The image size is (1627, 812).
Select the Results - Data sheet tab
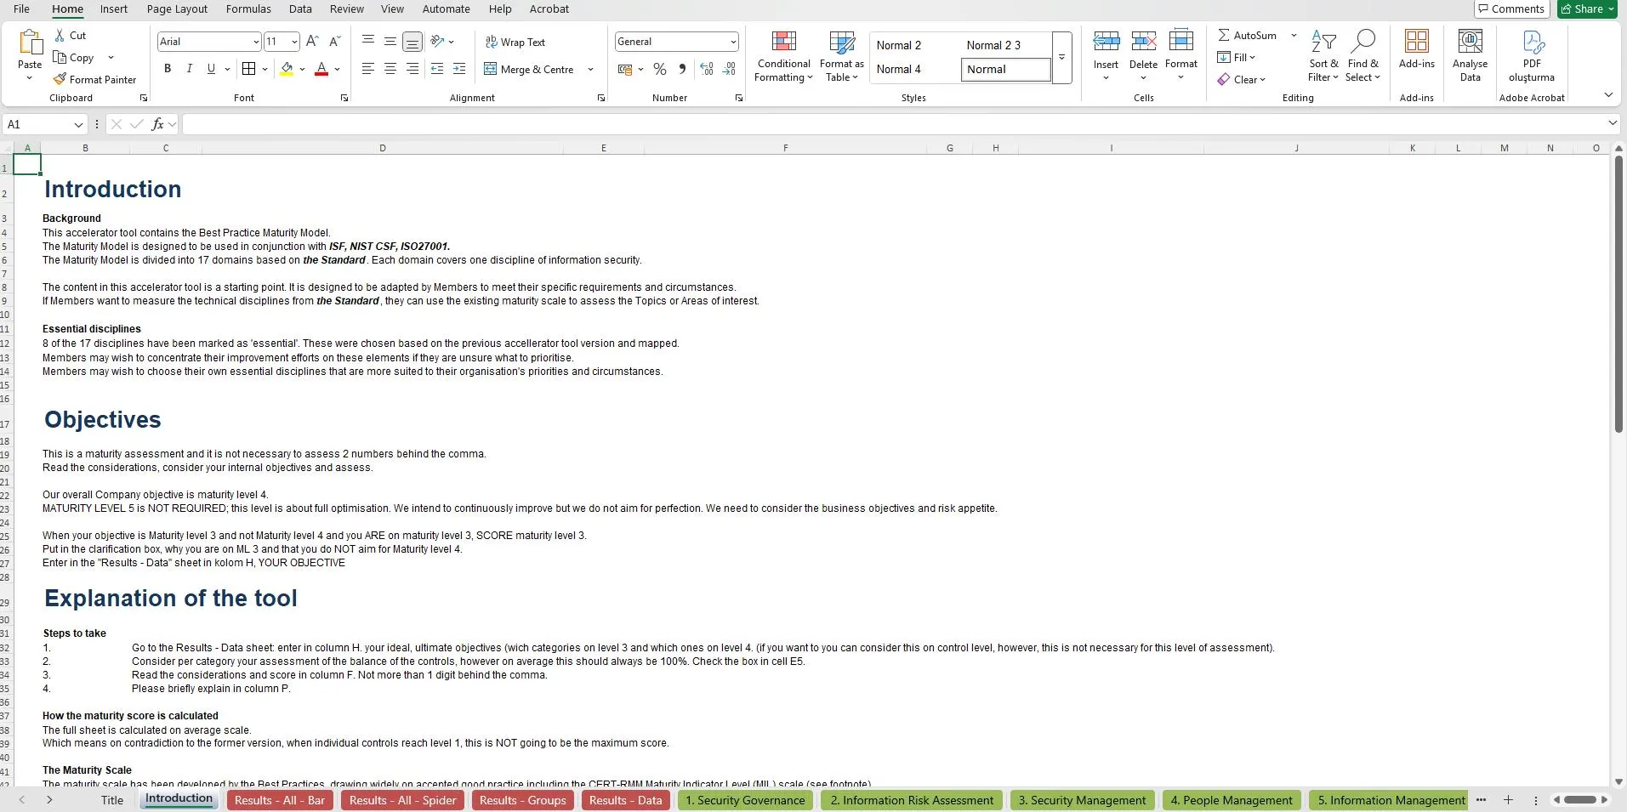pos(624,799)
